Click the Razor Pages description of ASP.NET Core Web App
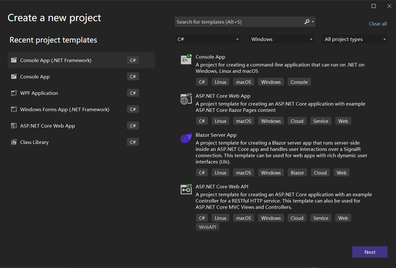The width and height of the screenshot is (396, 268). (280, 107)
